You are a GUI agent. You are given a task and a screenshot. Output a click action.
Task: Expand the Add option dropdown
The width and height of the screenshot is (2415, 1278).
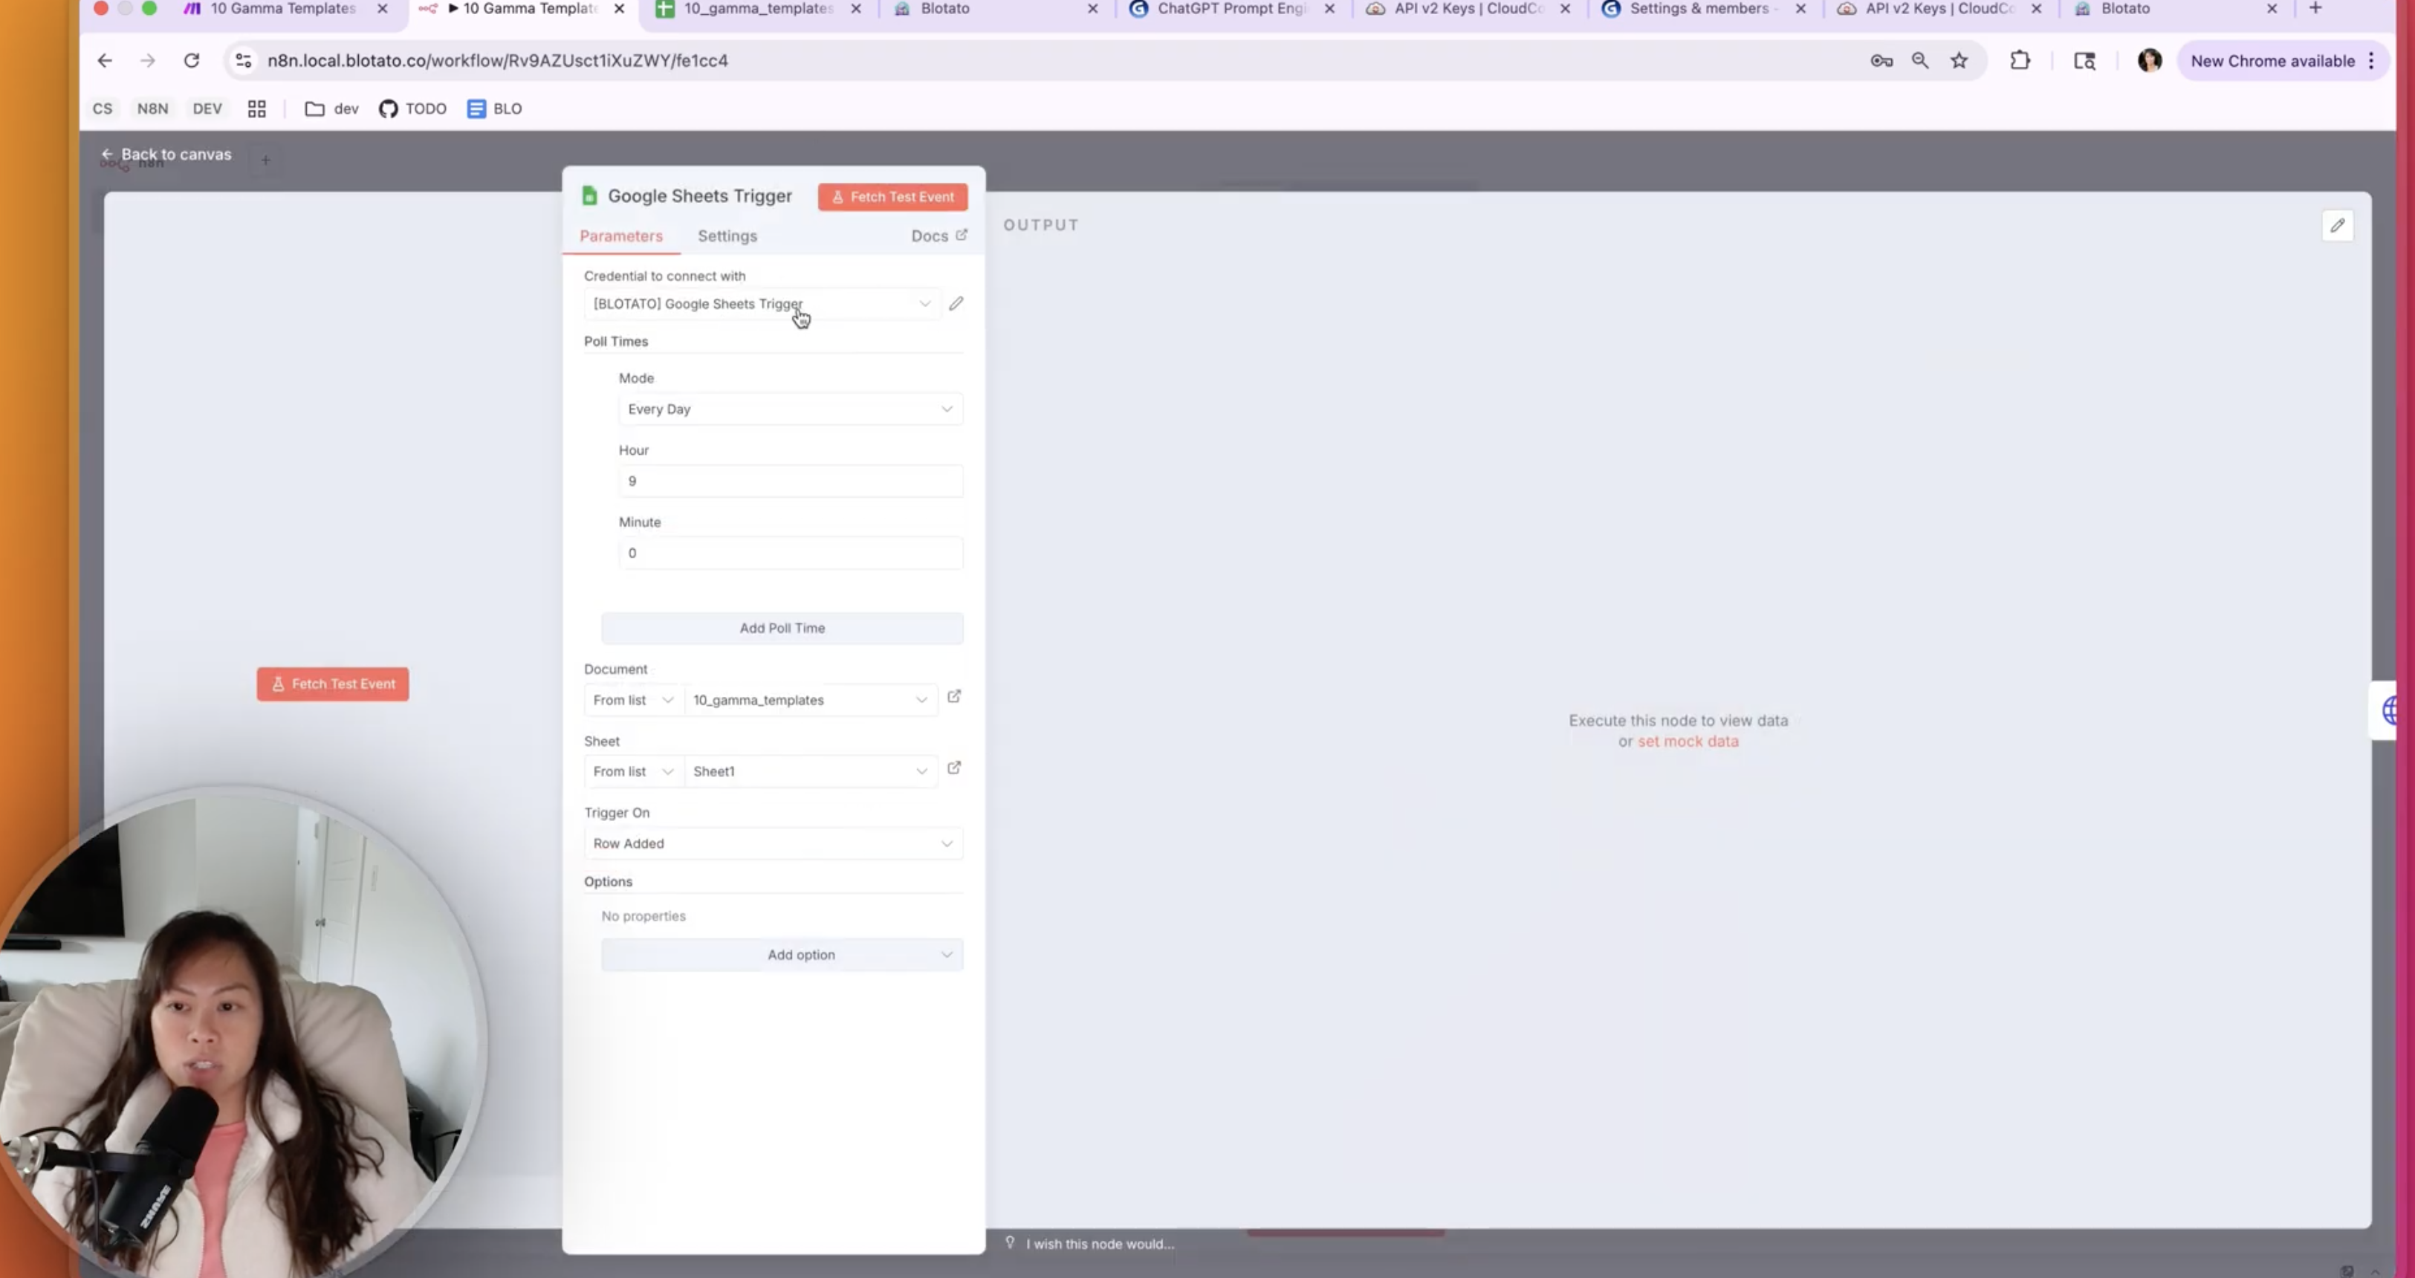tap(782, 955)
